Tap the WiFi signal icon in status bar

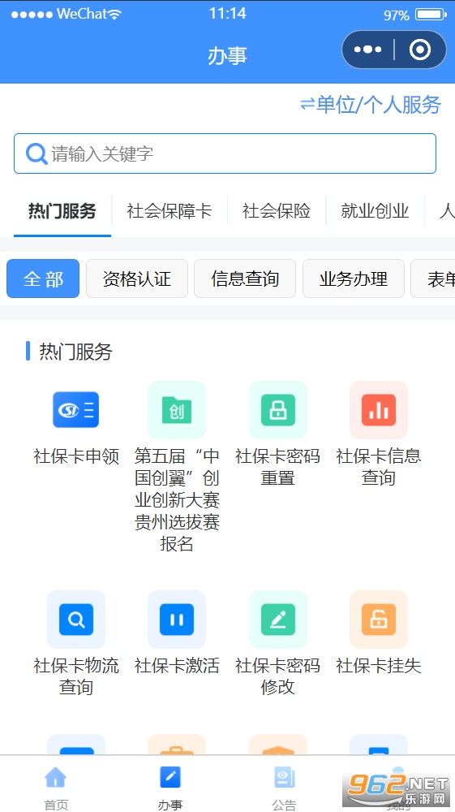115,15
